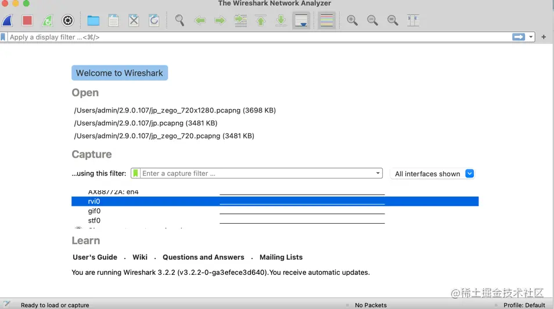This screenshot has width=554, height=309.
Task: Add a display filter button plus
Action: [544, 37]
